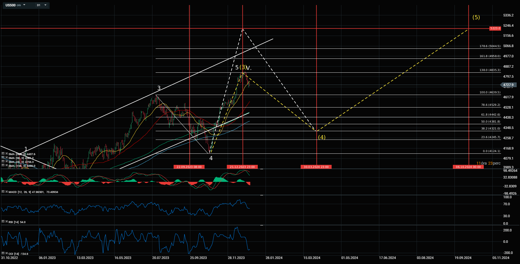Click the current price tag 4727.9
This screenshot has height=264, width=520.
click(509, 85)
